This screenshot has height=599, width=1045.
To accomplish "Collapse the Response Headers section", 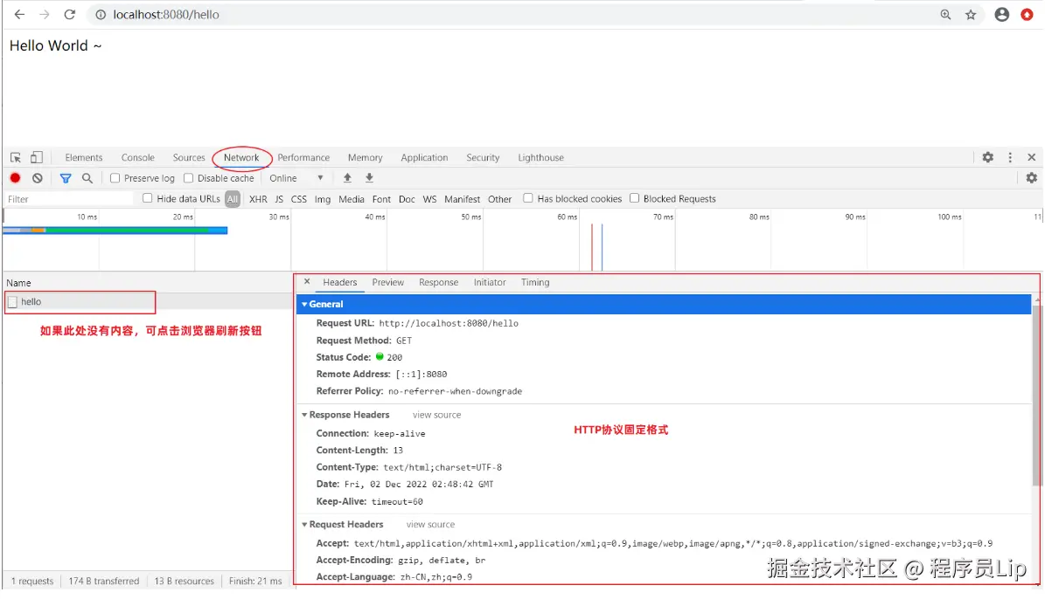I will coord(304,415).
